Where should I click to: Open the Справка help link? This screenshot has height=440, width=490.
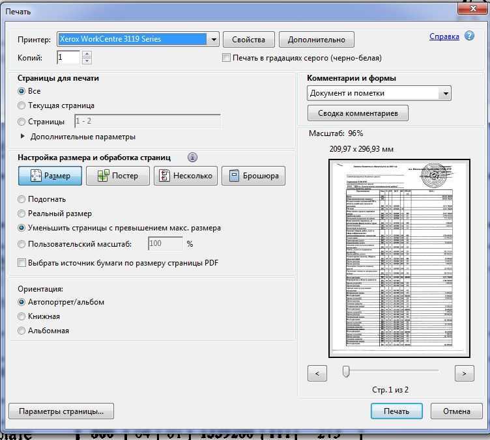pyautogui.click(x=444, y=36)
